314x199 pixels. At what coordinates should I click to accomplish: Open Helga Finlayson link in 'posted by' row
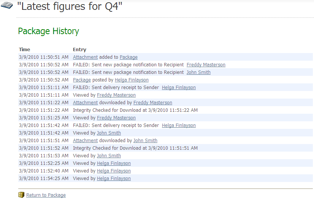(132, 80)
